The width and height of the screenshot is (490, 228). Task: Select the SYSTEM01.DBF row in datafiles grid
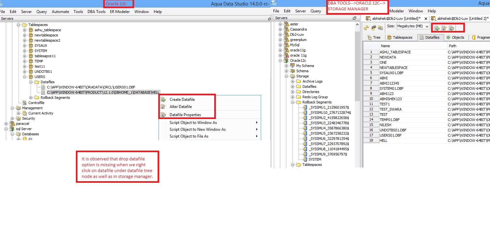(x=427, y=88)
